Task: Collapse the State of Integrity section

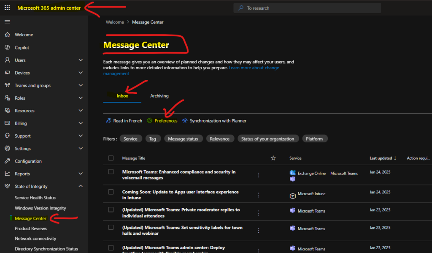Action: coord(81,186)
